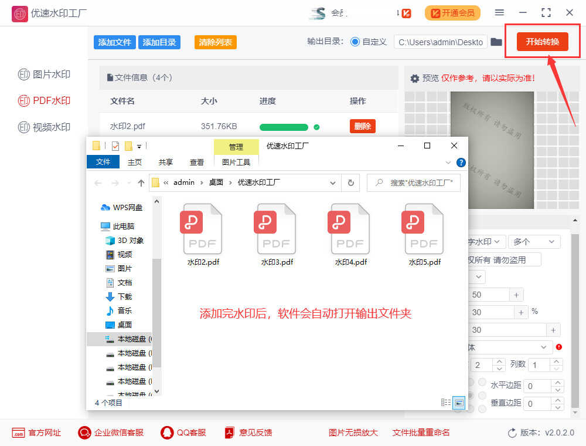Open the address bar history dropdown
586x446 pixels.
pos(333,183)
